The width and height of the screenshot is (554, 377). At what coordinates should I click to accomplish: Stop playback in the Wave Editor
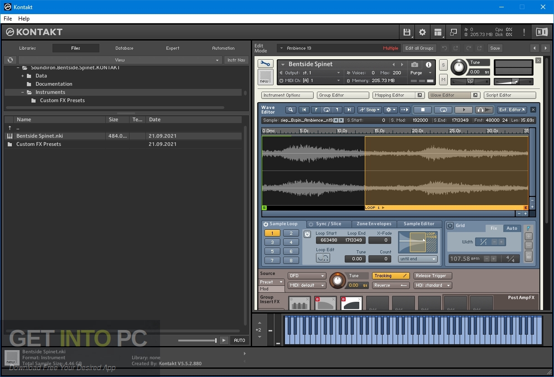(x=423, y=109)
